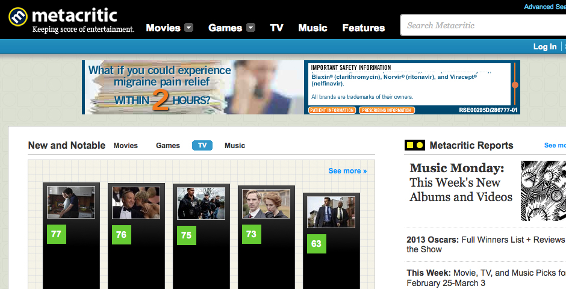The height and width of the screenshot is (289, 566).
Task: Open the thumbnail above score 75
Action: 201,204
